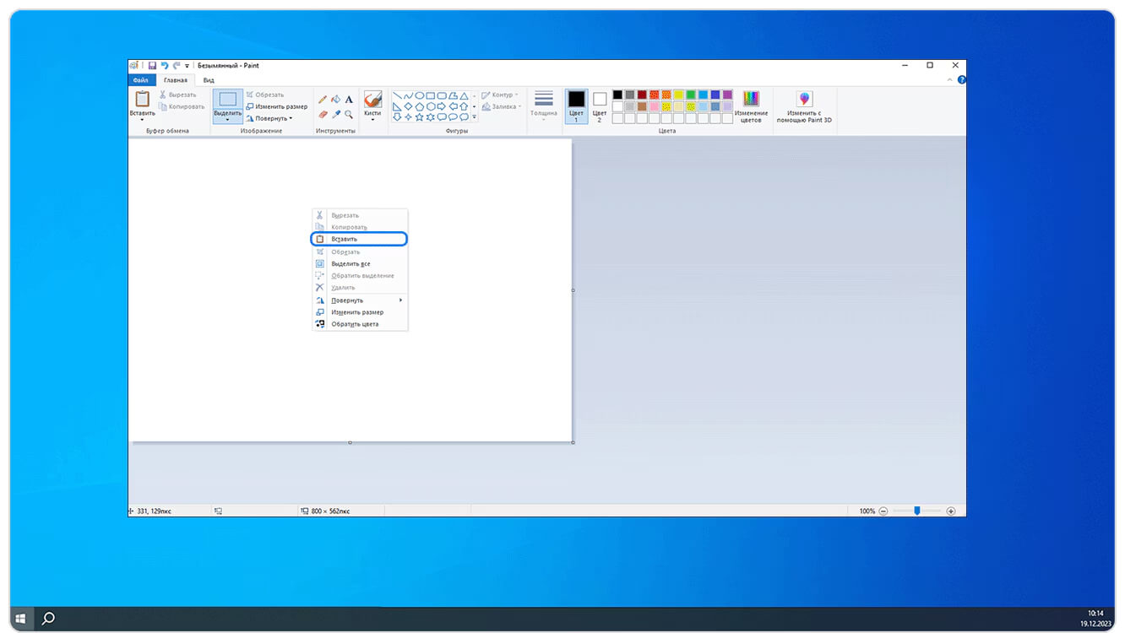The image size is (1125, 633).
Task: Select the Fill with color bucket tool
Action: (335, 100)
